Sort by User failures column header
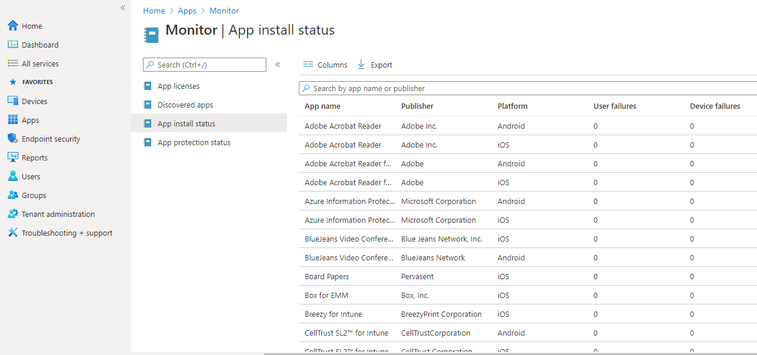757x355 pixels. [615, 106]
